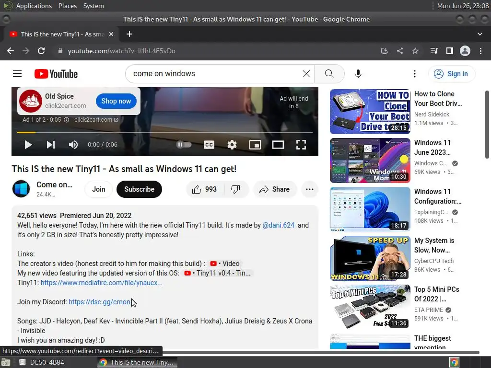This screenshot has height=368, width=491.
Task: Enable miniplayer mode
Action: pyautogui.click(x=255, y=145)
